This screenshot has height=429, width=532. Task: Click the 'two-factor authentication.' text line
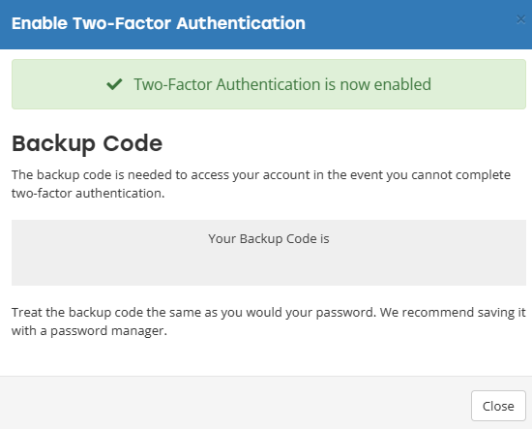[88, 193]
